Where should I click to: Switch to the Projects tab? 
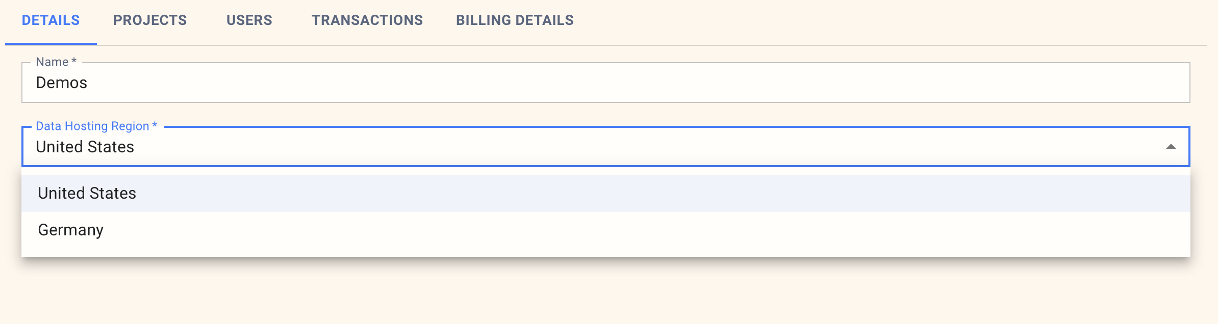(x=150, y=20)
